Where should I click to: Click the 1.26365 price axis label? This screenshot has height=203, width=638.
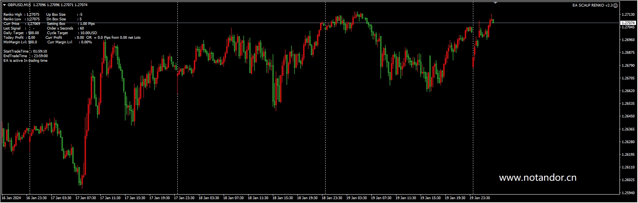[x=628, y=129]
